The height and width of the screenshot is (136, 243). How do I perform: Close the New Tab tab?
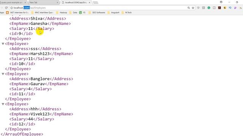tap(57, 3)
